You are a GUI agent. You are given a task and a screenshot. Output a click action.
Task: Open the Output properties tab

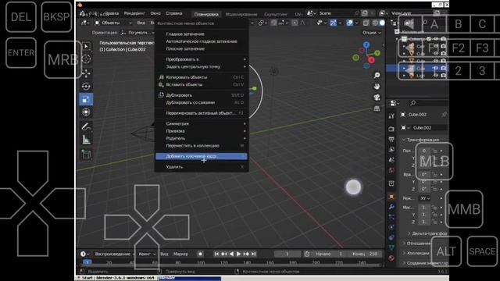pyautogui.click(x=391, y=139)
